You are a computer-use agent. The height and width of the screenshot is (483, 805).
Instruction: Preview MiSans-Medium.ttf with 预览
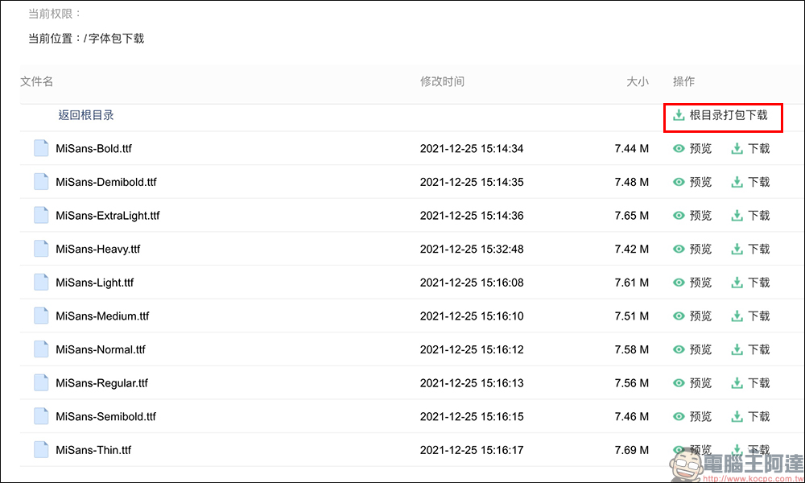[692, 316]
